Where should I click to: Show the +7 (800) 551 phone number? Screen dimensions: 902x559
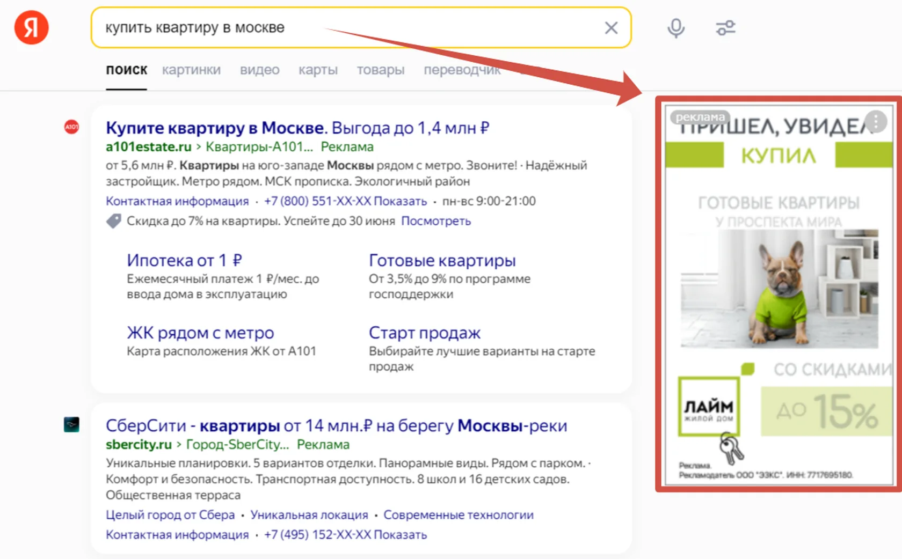(345, 201)
